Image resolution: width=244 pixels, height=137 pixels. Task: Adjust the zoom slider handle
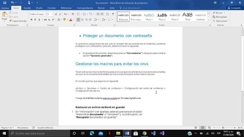tap(223, 128)
